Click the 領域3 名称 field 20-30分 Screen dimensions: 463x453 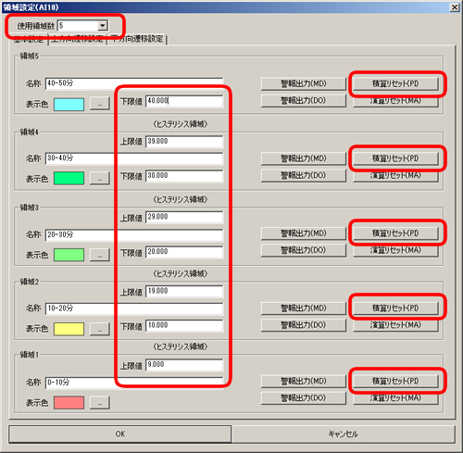tap(134, 234)
